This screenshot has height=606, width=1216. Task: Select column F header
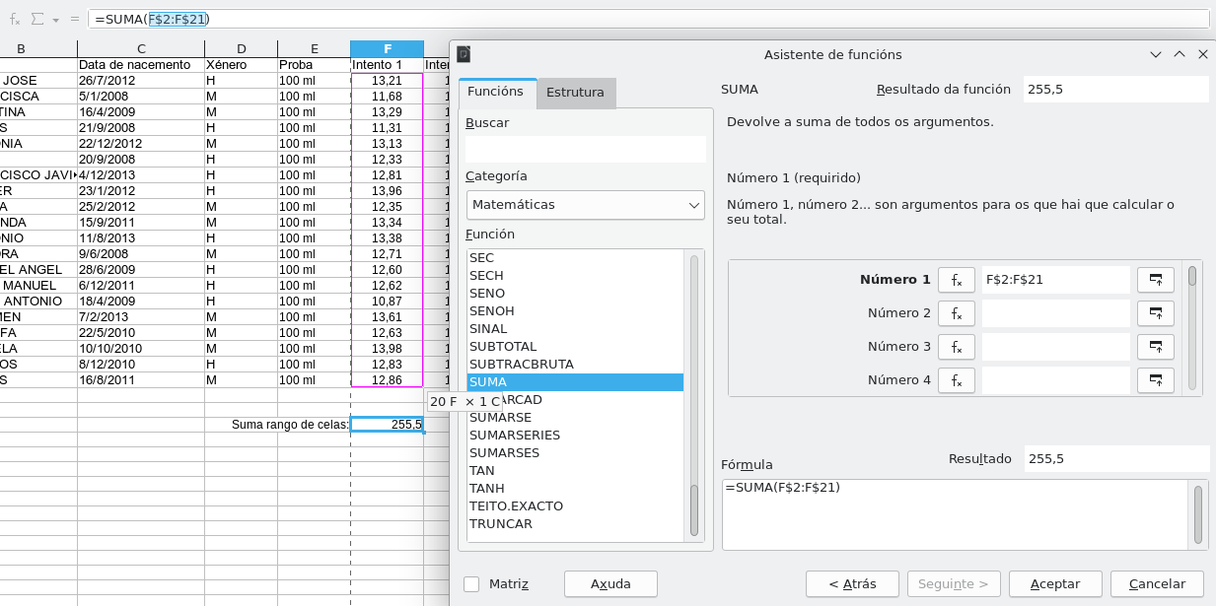(x=387, y=48)
